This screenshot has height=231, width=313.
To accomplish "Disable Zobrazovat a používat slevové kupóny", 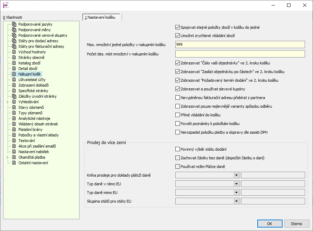I will coord(177,89).
